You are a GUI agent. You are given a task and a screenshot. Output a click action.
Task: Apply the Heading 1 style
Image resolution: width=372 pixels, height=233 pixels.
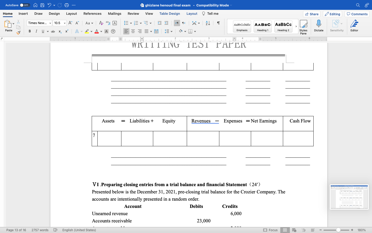pyautogui.click(x=262, y=26)
